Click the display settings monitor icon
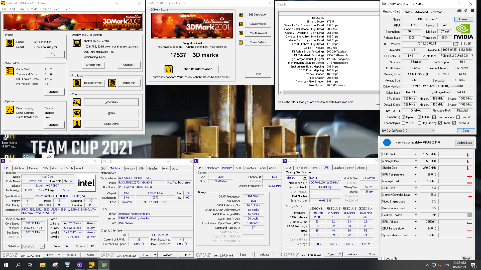The width and height of the screenshot is (481, 270). point(77,43)
